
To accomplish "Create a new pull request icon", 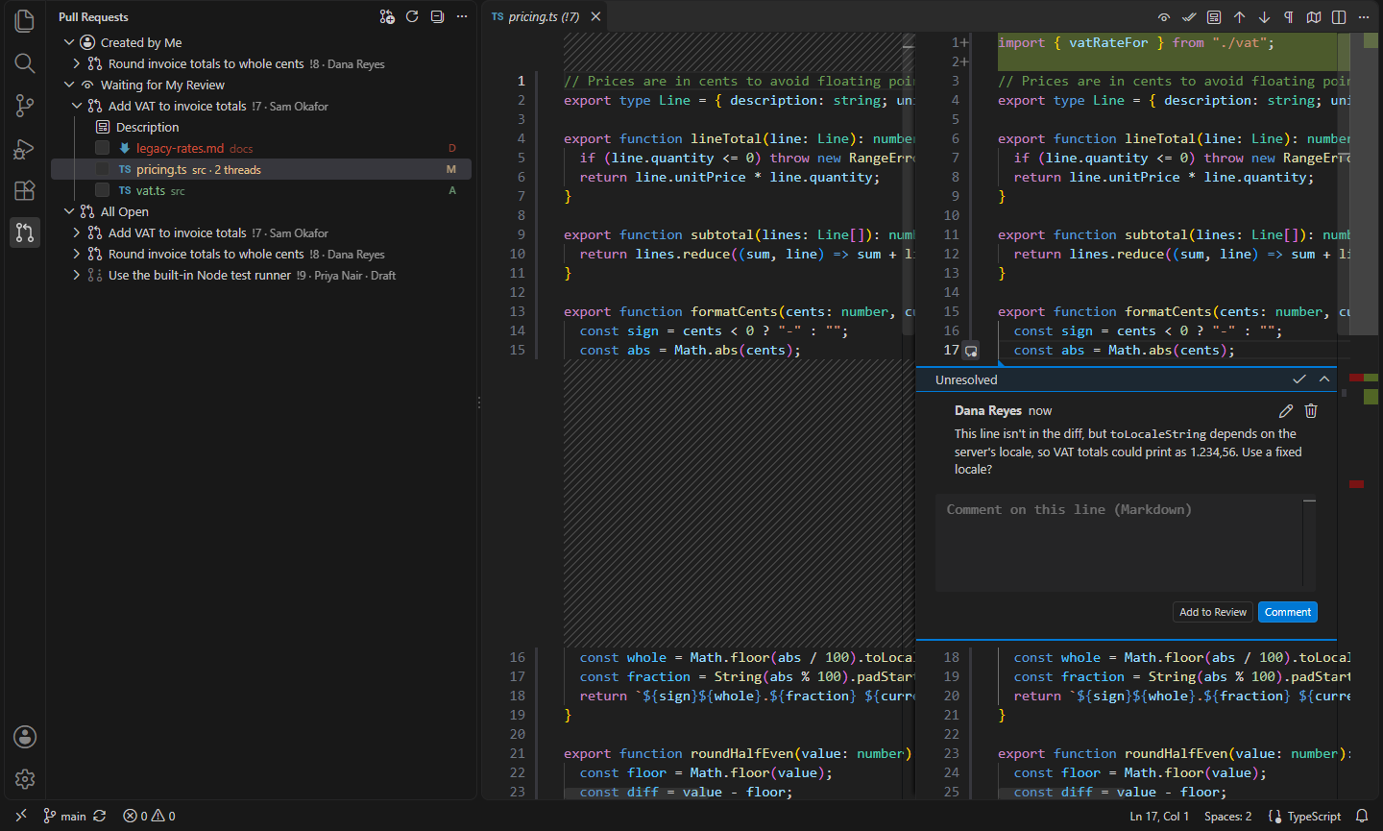I will pyautogui.click(x=387, y=16).
